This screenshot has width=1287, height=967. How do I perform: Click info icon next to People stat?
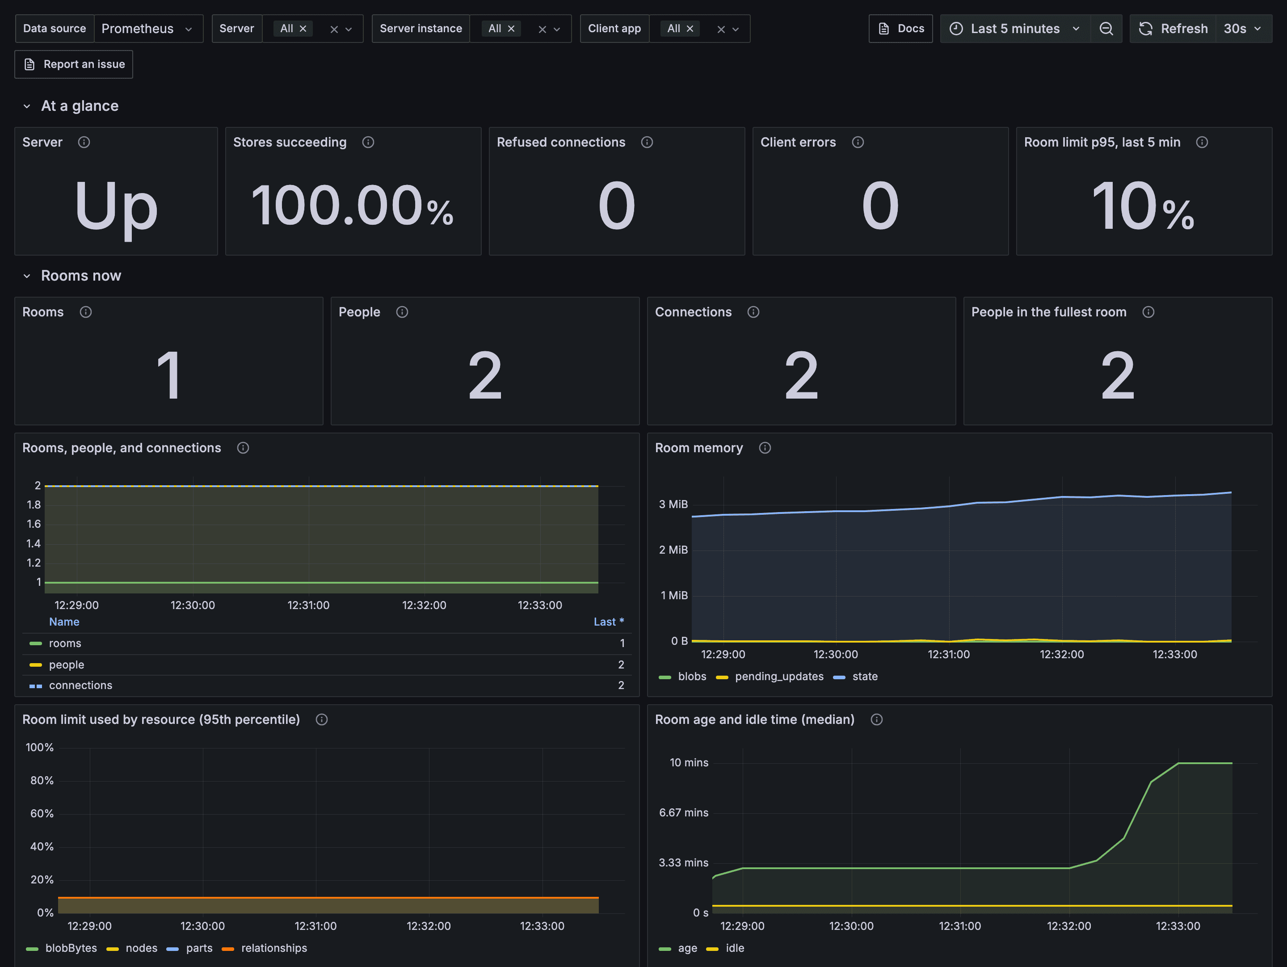(402, 312)
